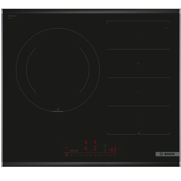Select the bottom flex zone cross marker
Viewport: 181px width, 181px height.
coord(138,120)
